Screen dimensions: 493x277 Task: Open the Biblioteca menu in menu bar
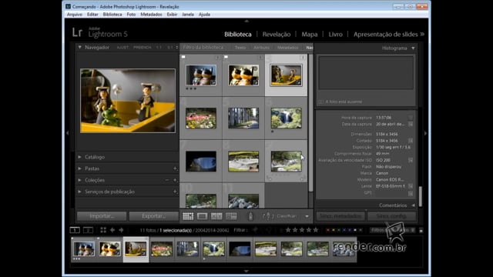pyautogui.click(x=112, y=15)
